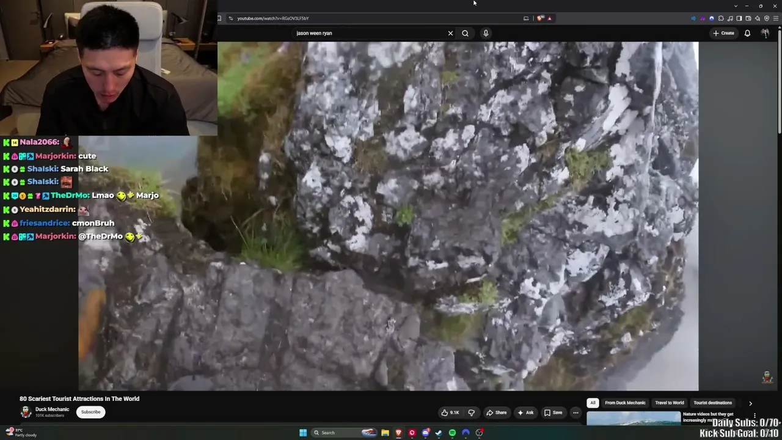This screenshot has height=440, width=782.
Task: Open Discord from the taskbar
Action: 425,433
